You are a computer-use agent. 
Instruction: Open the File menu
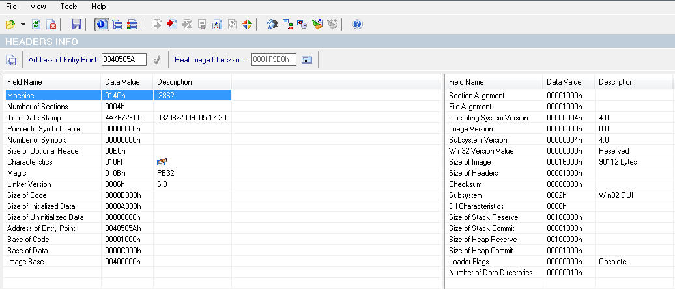11,7
